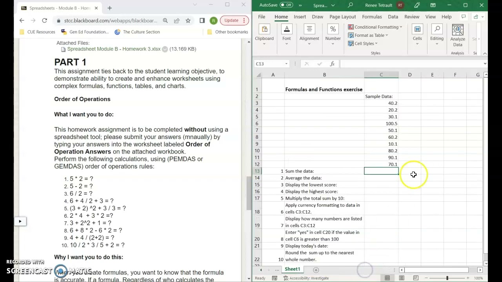Click the Insert Function fx icon
This screenshot has width=502, height=282.
(x=332, y=64)
